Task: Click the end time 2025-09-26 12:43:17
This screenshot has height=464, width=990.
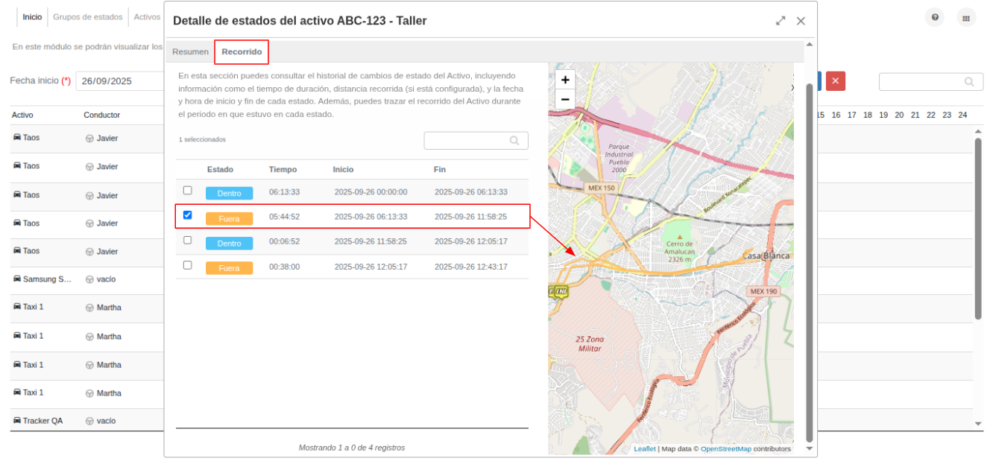Action: [x=470, y=267]
